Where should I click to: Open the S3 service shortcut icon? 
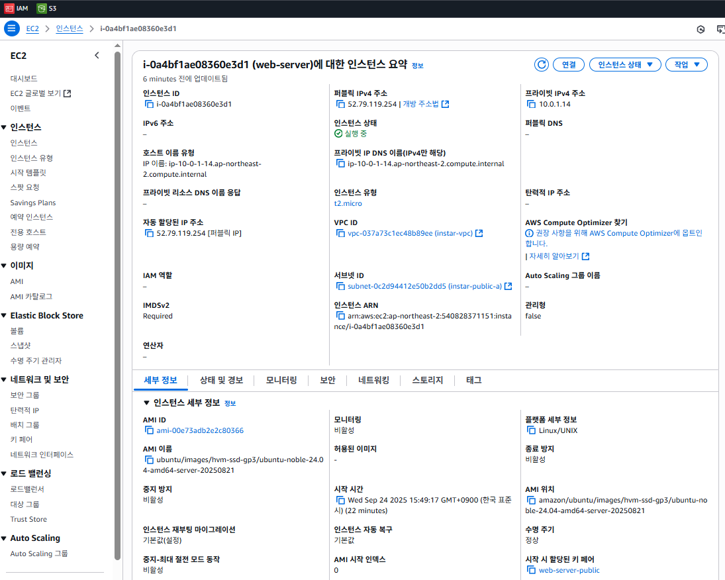[x=42, y=9]
